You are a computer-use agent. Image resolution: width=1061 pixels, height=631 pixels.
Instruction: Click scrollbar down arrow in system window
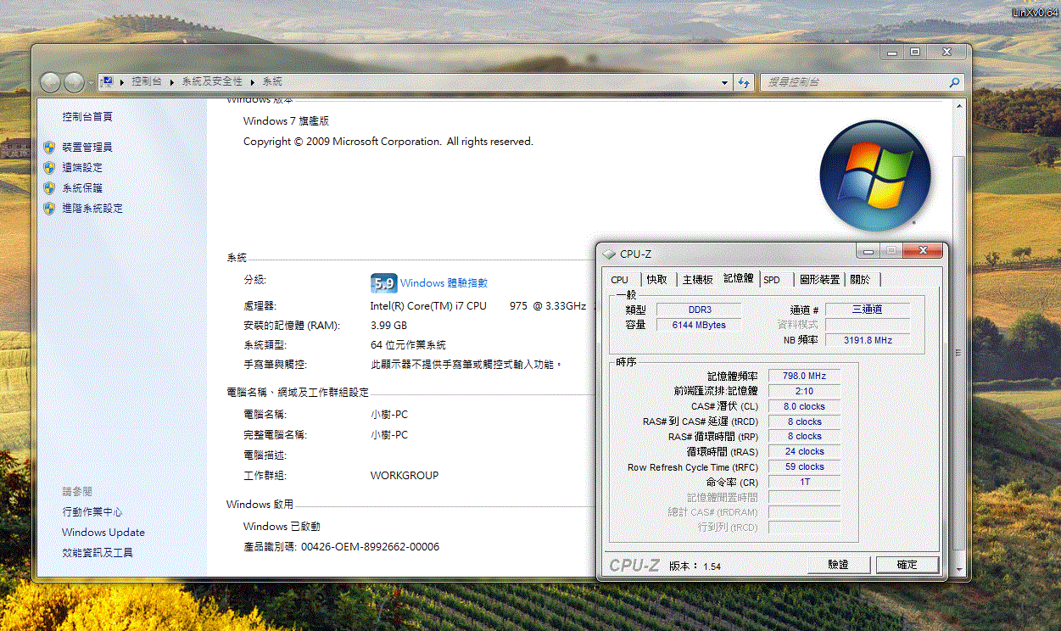(959, 568)
